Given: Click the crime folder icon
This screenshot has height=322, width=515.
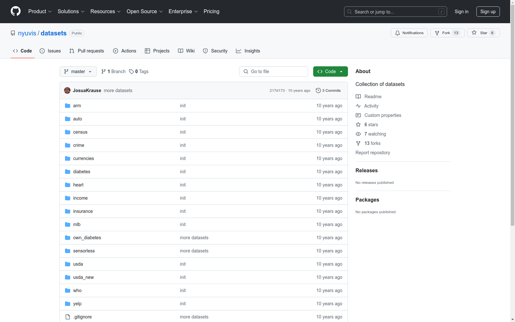Looking at the screenshot, I should [x=68, y=145].
